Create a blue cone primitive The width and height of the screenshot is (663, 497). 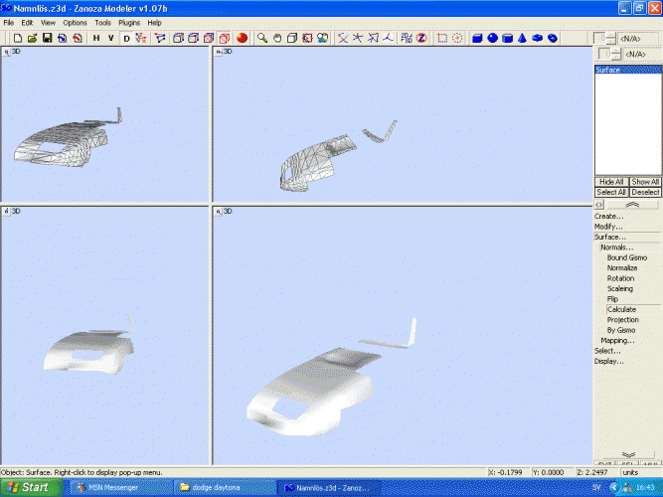click(522, 38)
